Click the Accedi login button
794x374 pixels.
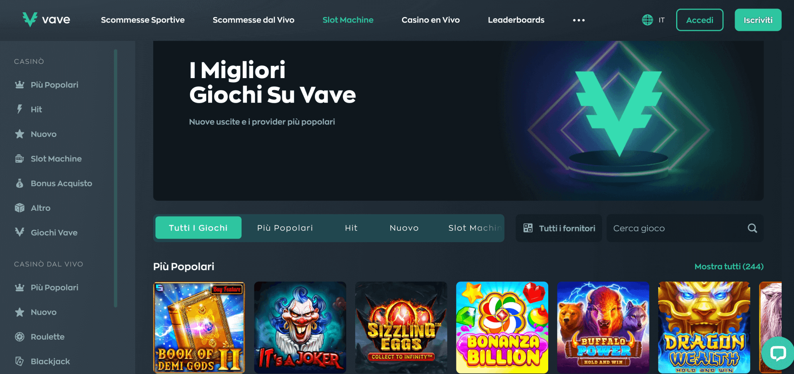point(700,20)
